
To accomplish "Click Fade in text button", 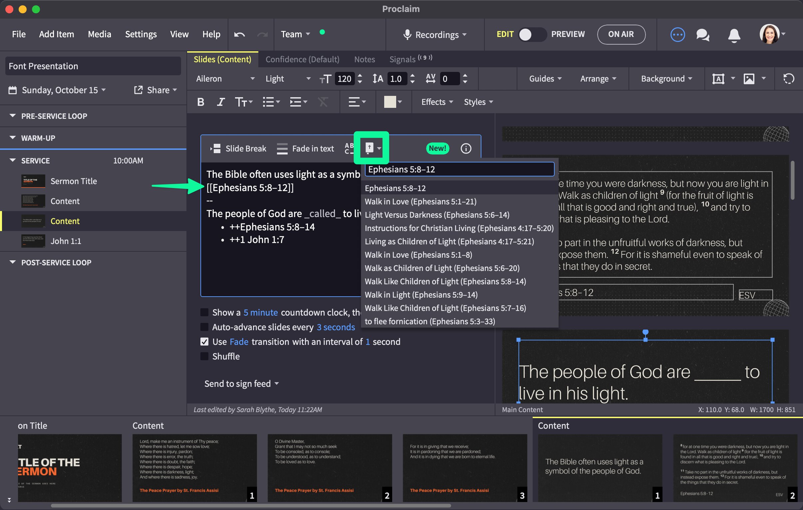I will [305, 149].
